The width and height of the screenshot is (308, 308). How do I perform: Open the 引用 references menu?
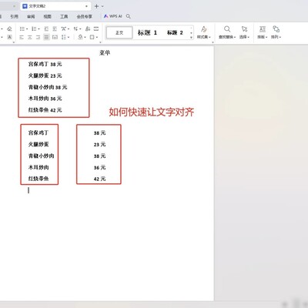[14, 16]
